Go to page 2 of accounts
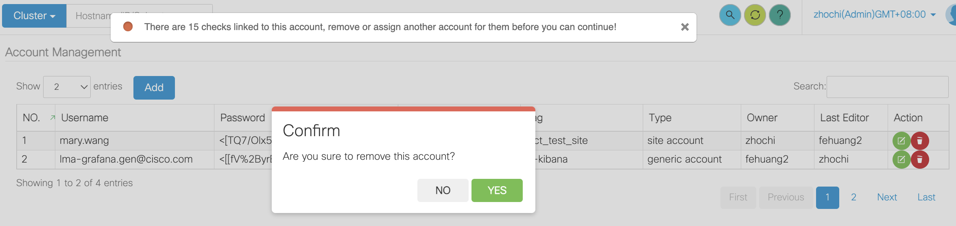This screenshot has height=226, width=956. (x=853, y=198)
